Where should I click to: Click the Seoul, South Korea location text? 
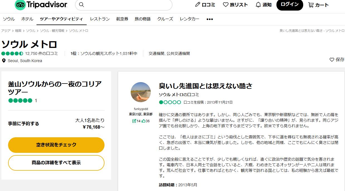pos(25,61)
